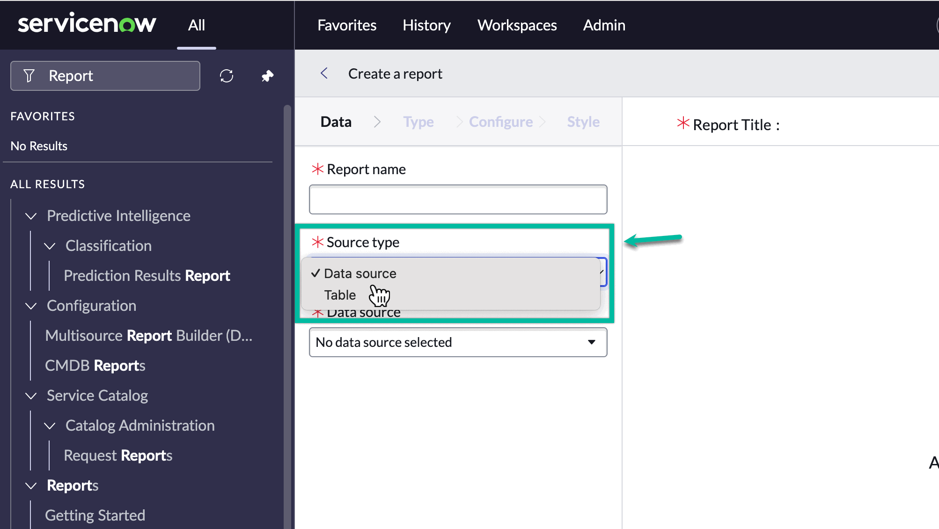Go to the Type step
The height and width of the screenshot is (529, 939).
(418, 122)
